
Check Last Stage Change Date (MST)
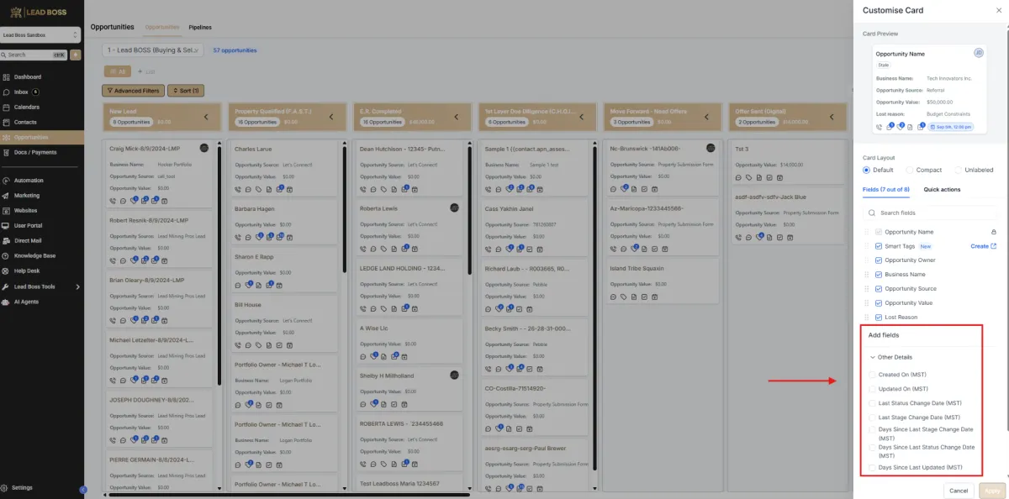click(873, 418)
